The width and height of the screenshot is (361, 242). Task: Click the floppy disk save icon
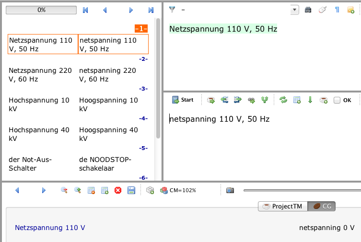pos(131,190)
